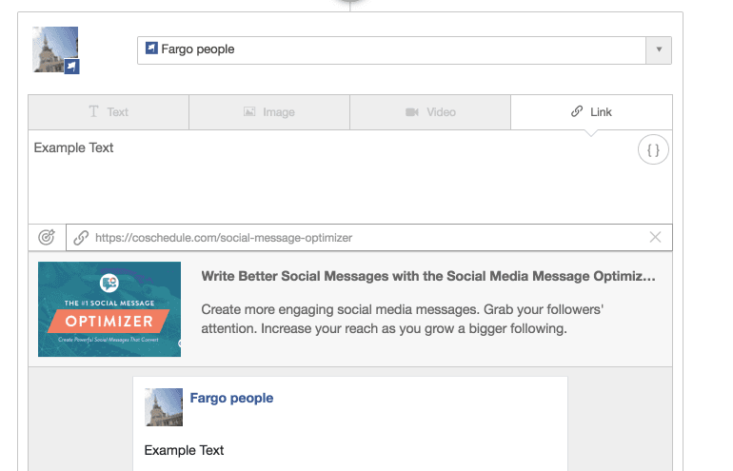Screen dimensions: 733x471
Task: Open the curly braces text helper button
Action: [653, 150]
